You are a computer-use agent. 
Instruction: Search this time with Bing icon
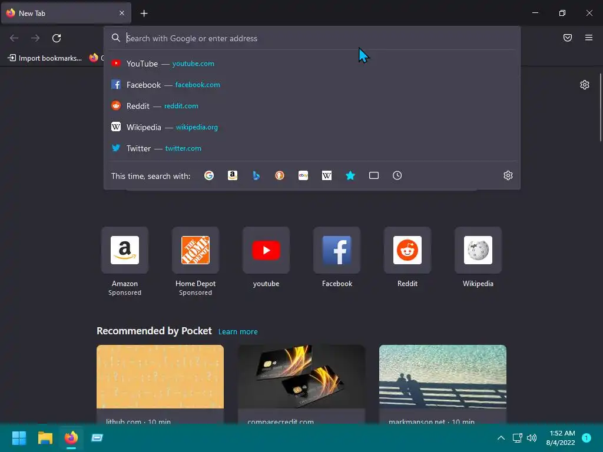tap(256, 175)
